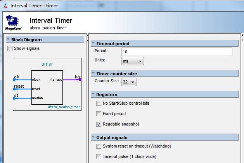
Task: Click the reset port endpoint in diagram
Action: [14, 89]
